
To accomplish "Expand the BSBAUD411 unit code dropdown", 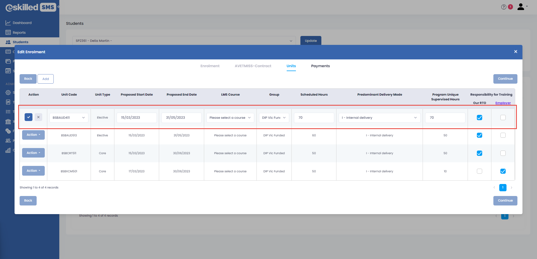I will (69, 118).
